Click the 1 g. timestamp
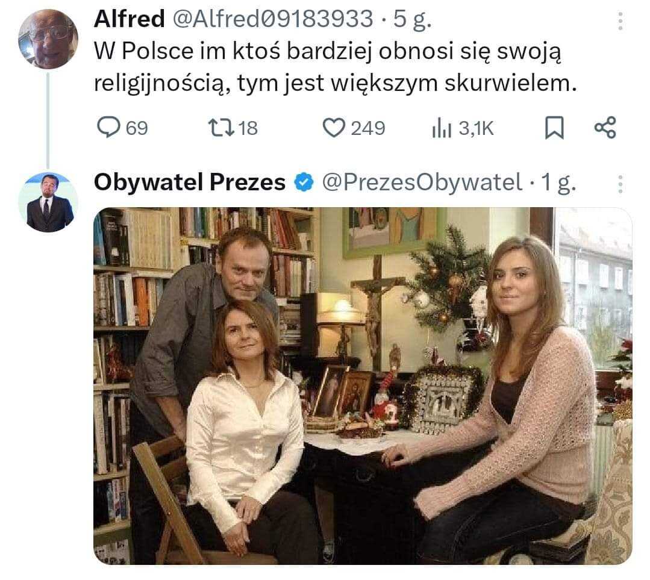The width and height of the screenshot is (650, 580). tap(559, 183)
